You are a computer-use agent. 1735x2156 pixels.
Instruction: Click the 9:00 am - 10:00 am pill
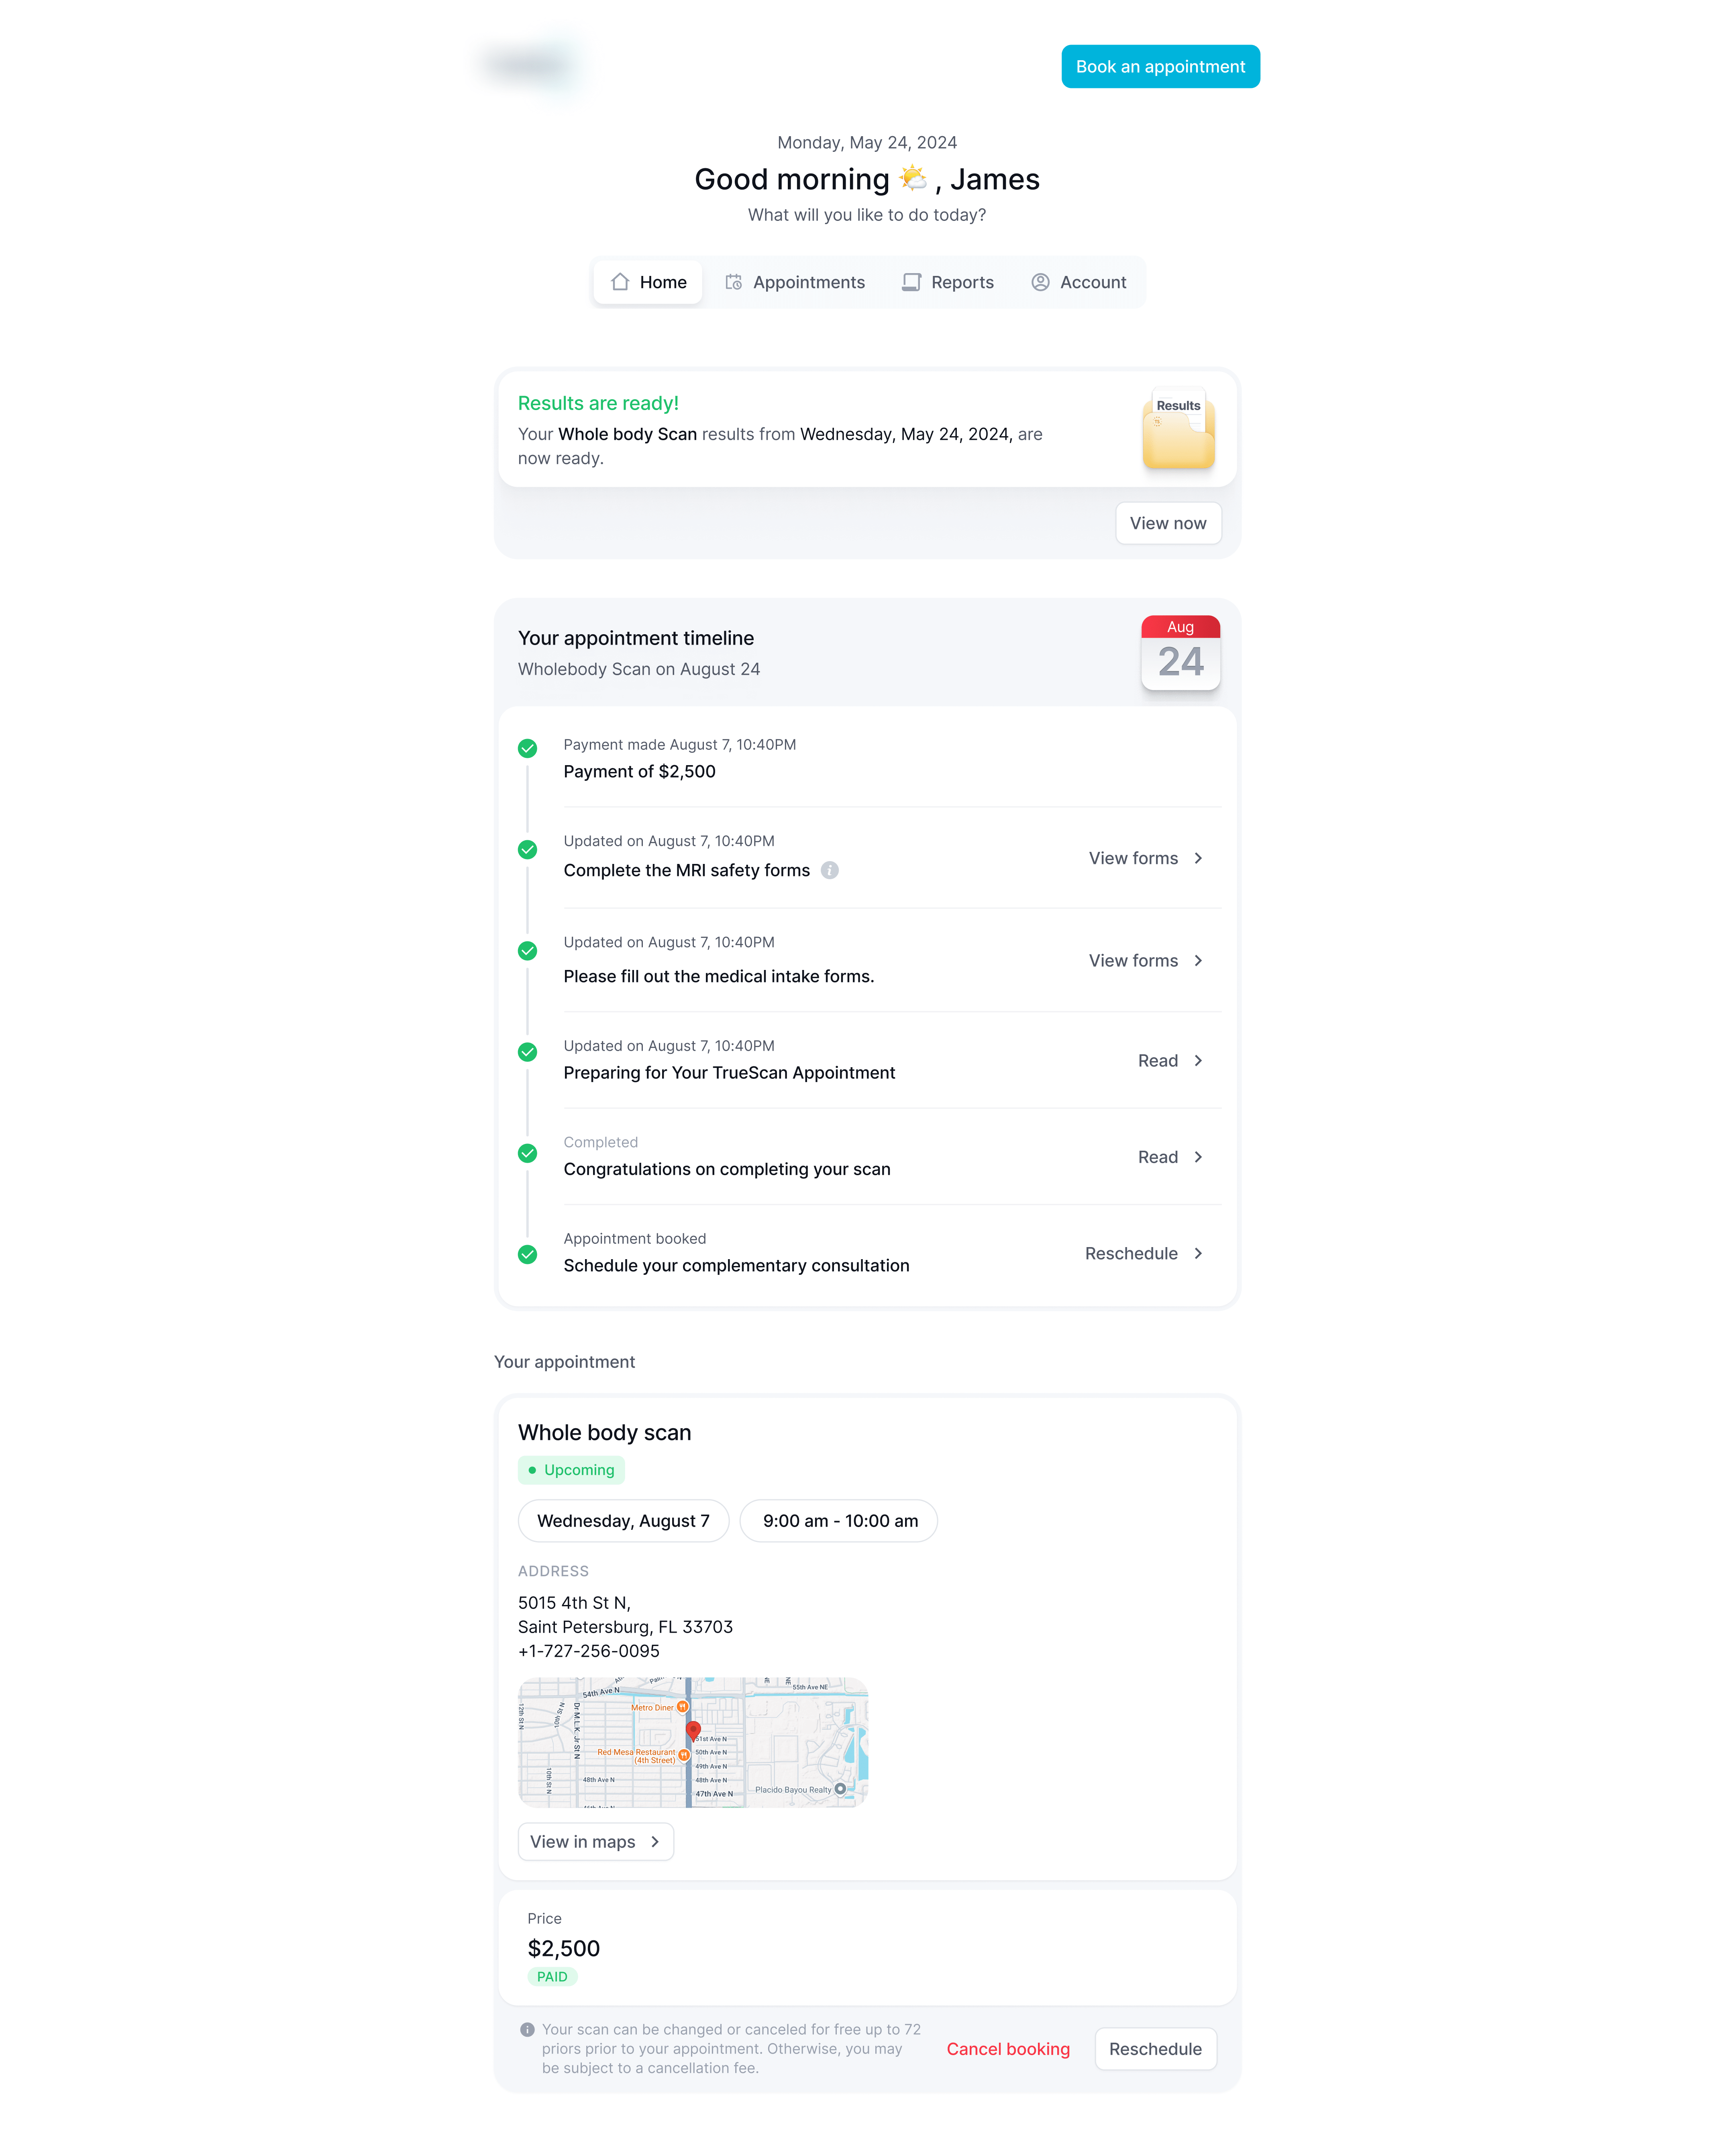(x=839, y=1521)
